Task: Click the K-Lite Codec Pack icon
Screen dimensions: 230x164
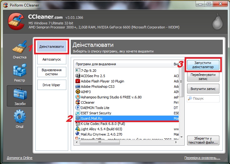Action: pyautogui.click(x=78, y=124)
